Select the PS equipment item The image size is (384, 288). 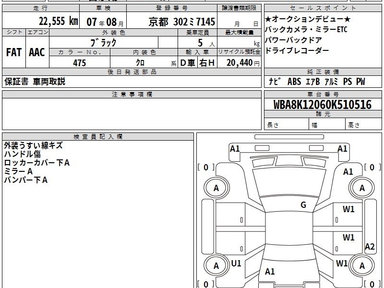(x=348, y=82)
